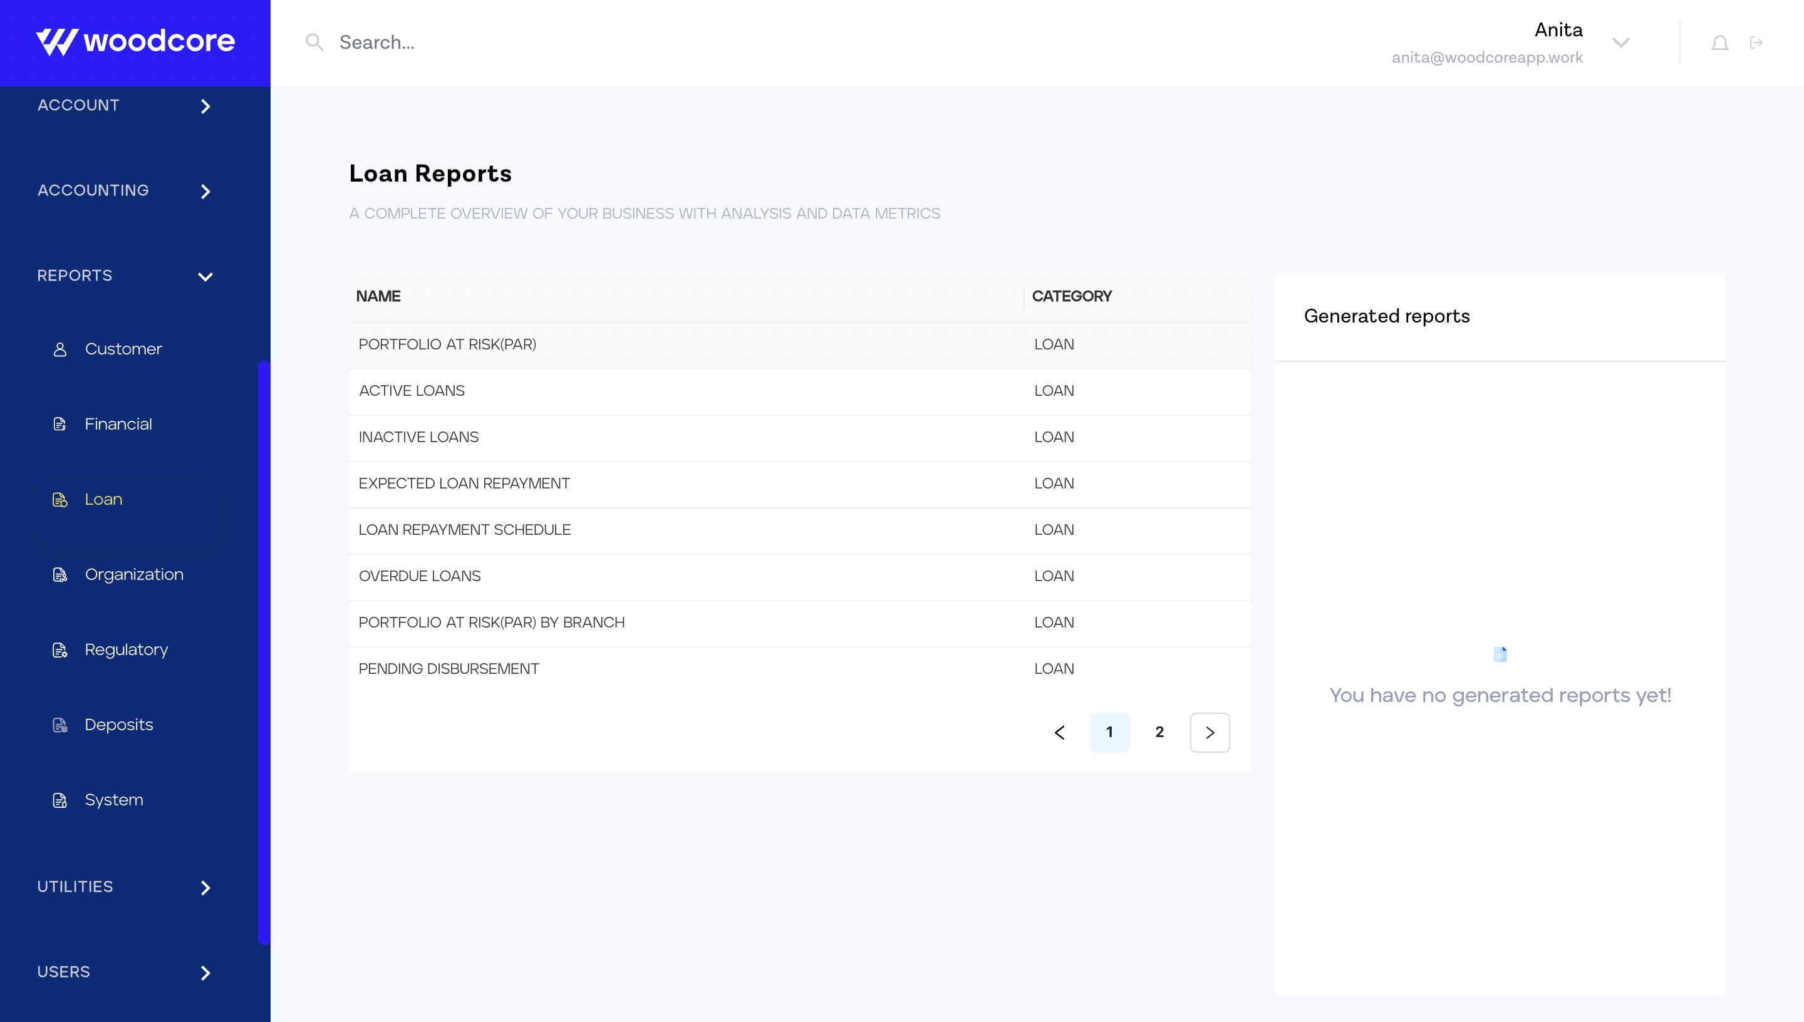
Task: Open the PORTFOLIO AT RISK(PAR) BY BRANCH report
Action: point(491,622)
